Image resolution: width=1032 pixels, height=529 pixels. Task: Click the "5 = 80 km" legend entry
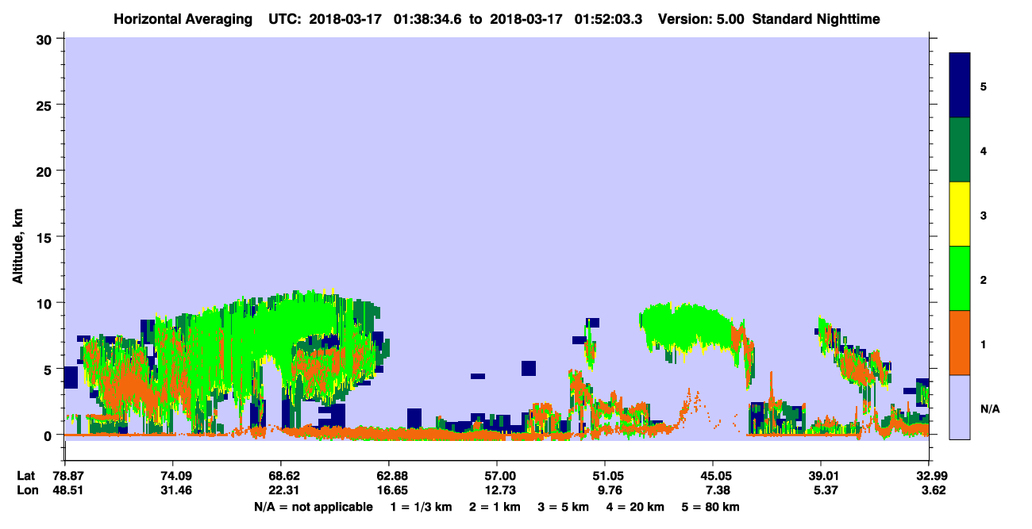pyautogui.click(x=710, y=507)
